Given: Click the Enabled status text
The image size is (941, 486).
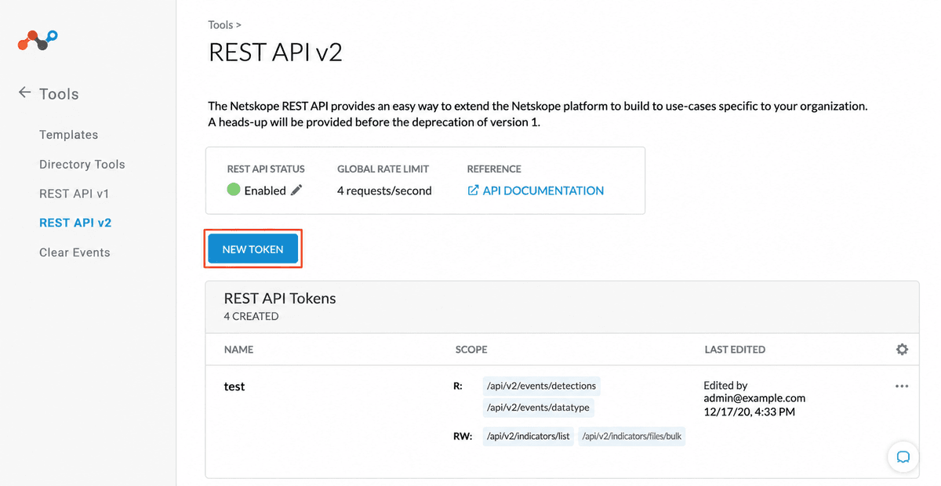Looking at the screenshot, I should click(265, 190).
